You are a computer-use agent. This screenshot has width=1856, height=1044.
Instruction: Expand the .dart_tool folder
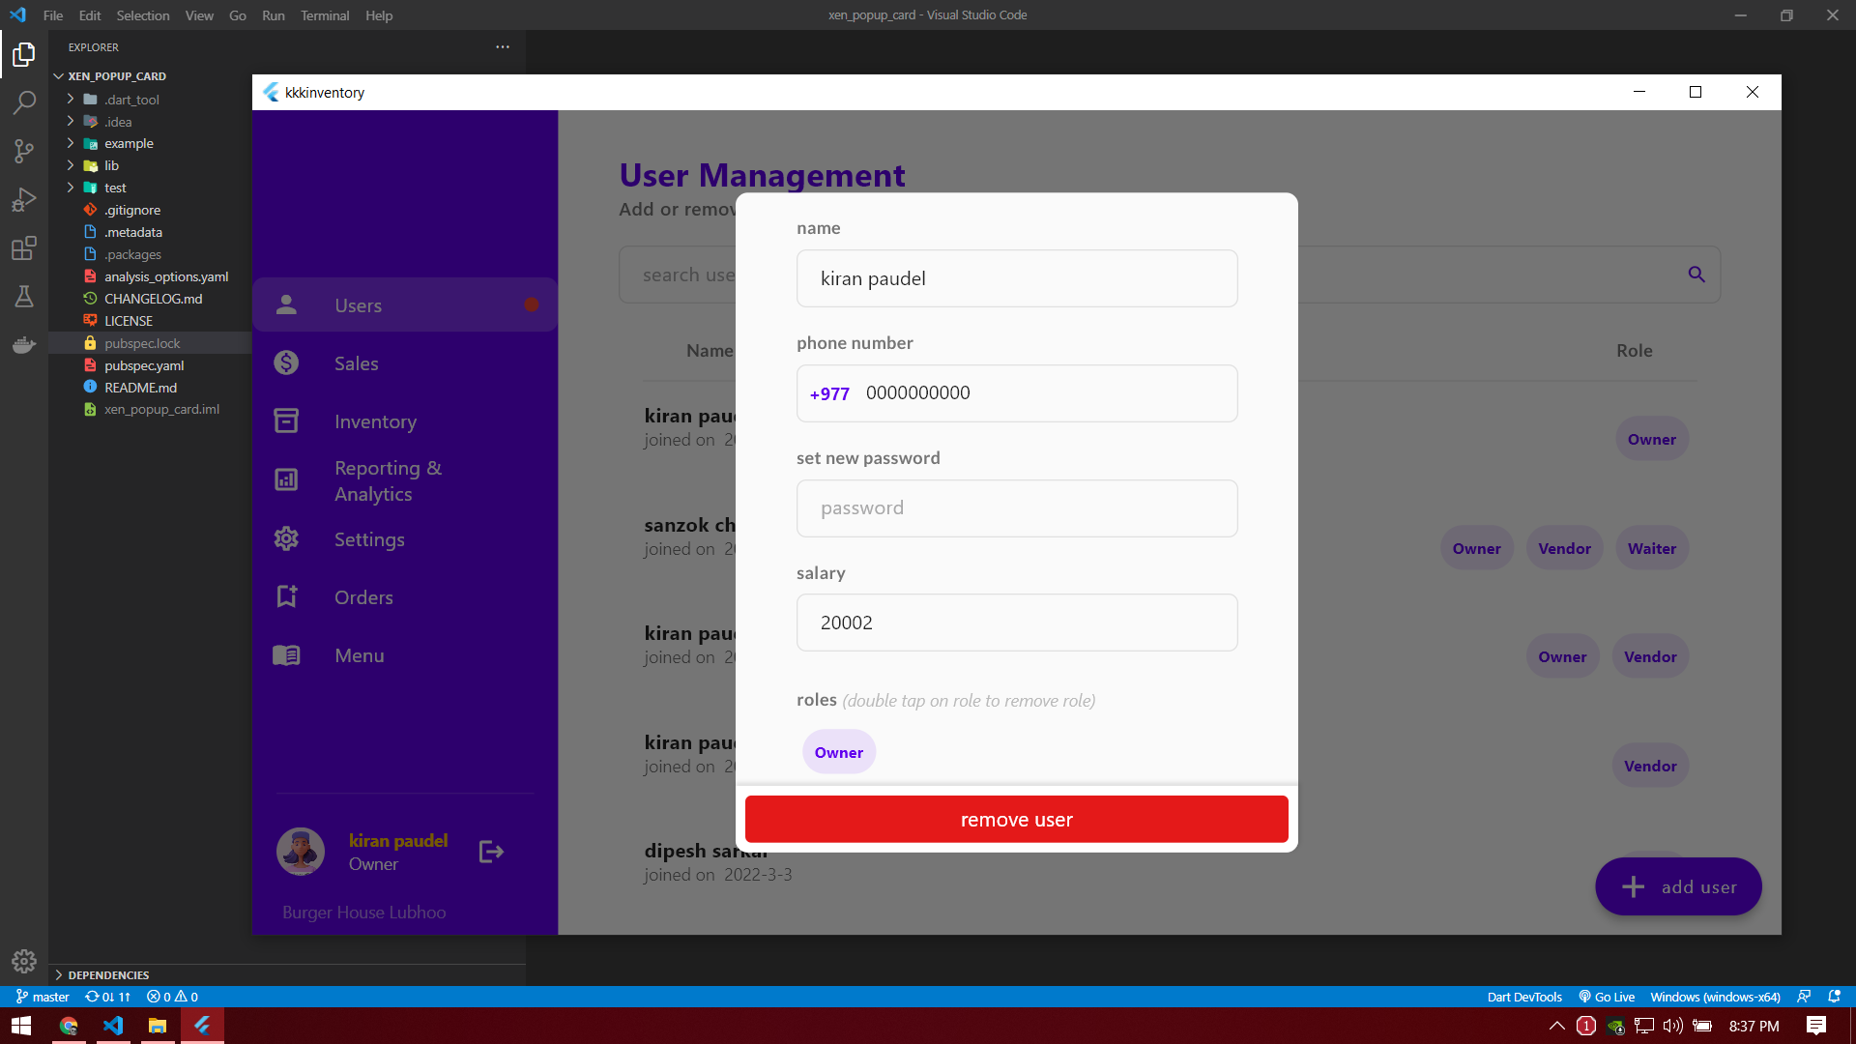131,100
